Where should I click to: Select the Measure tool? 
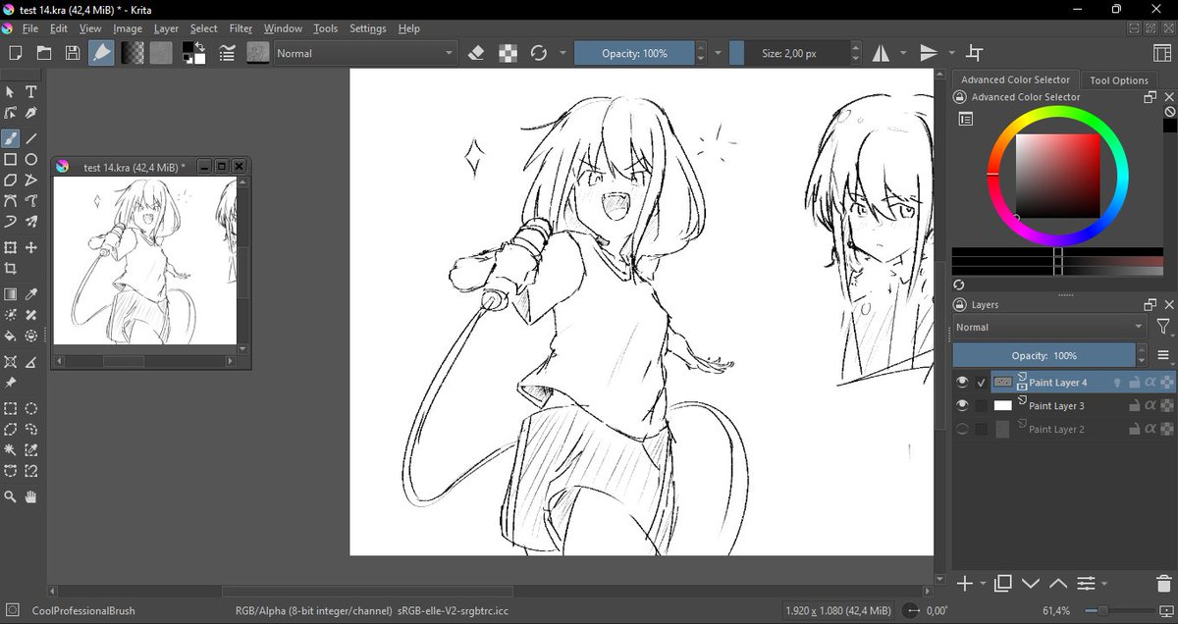31,362
